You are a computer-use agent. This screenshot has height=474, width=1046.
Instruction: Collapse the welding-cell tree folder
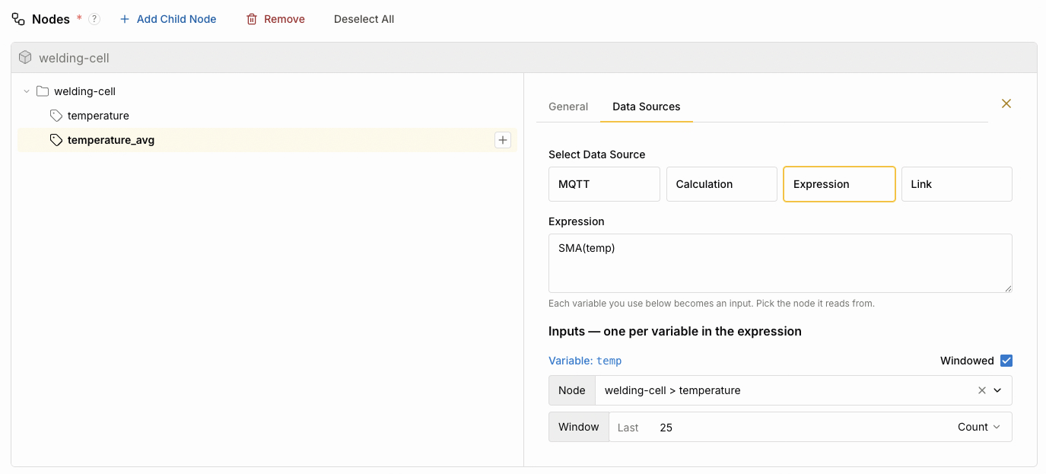(27, 91)
